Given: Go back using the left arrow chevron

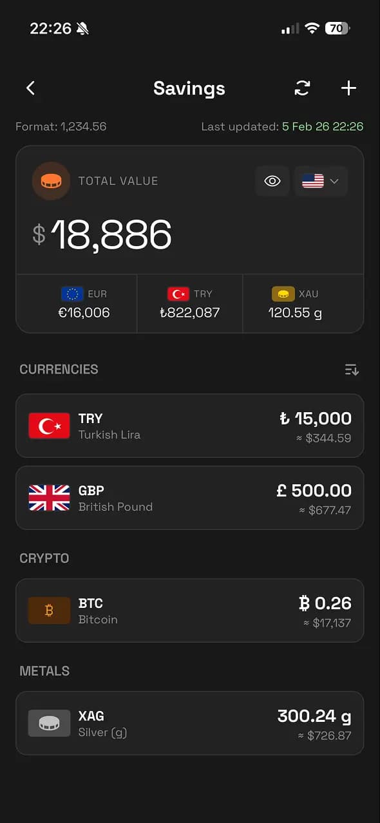Looking at the screenshot, I should tap(30, 88).
